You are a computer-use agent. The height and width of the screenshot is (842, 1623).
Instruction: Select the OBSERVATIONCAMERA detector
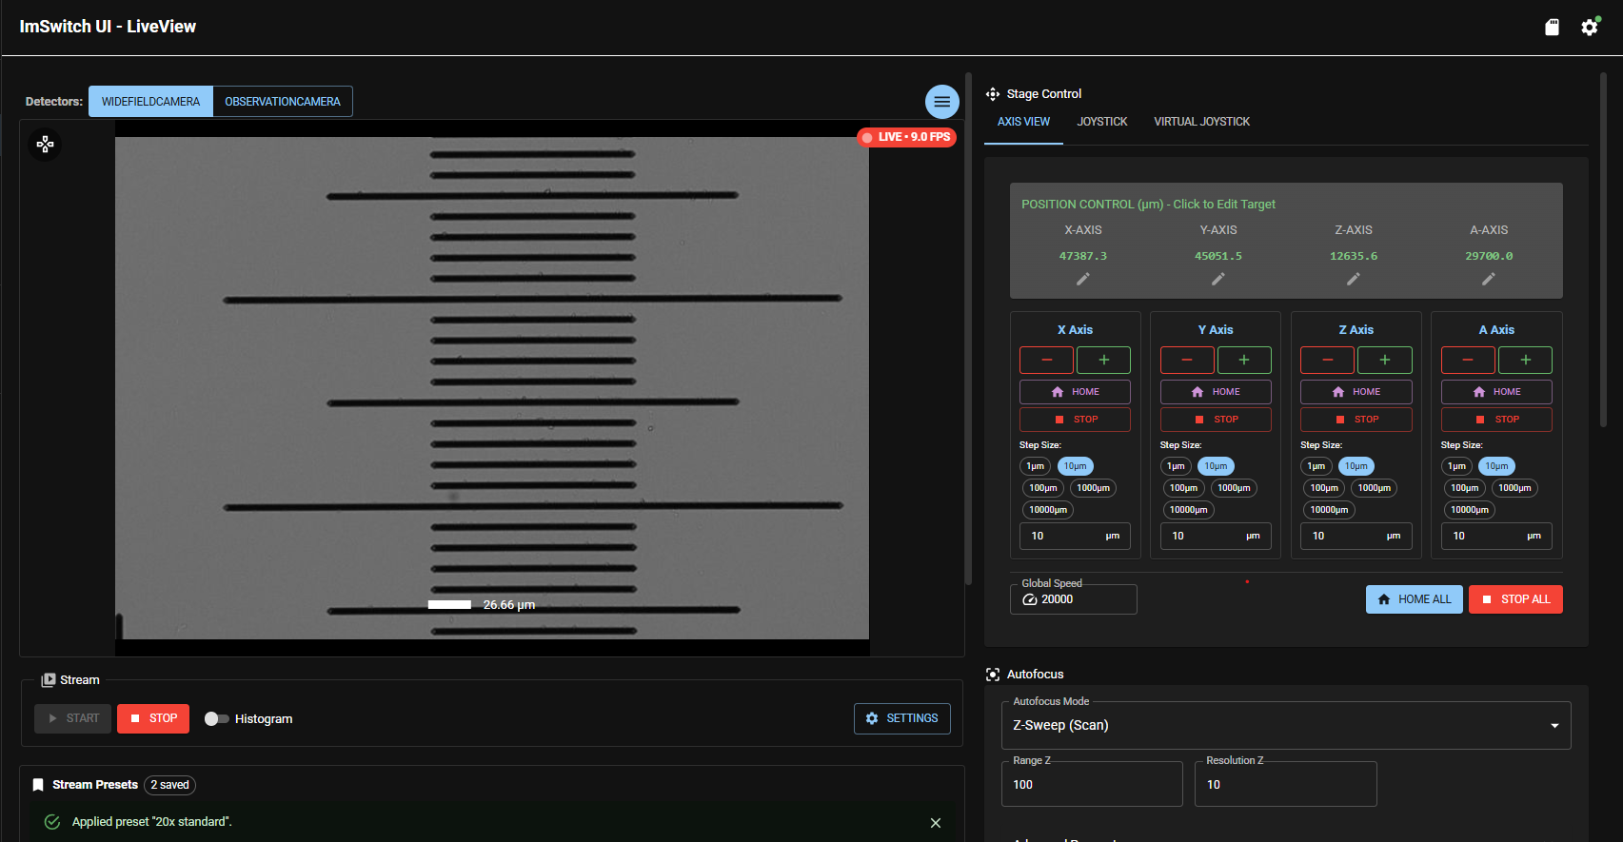tap(283, 102)
